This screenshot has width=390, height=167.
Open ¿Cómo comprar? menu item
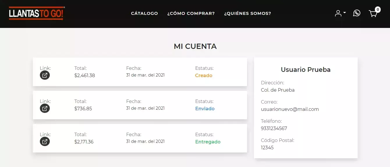coord(191,13)
